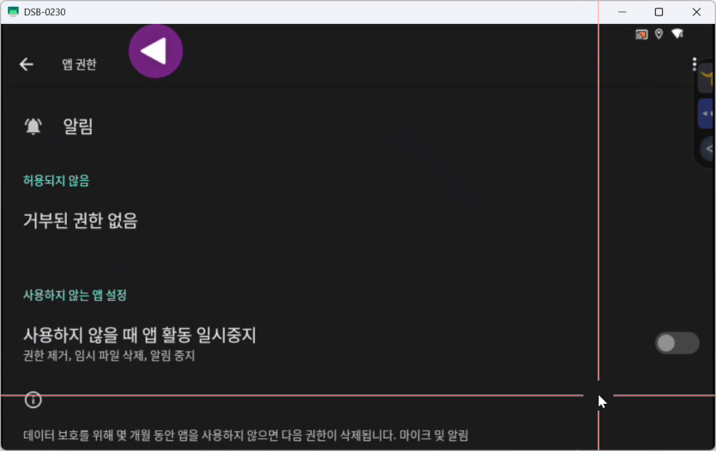This screenshot has width=716, height=451.
Task: Click the cast icon in status bar
Action: 641,34
